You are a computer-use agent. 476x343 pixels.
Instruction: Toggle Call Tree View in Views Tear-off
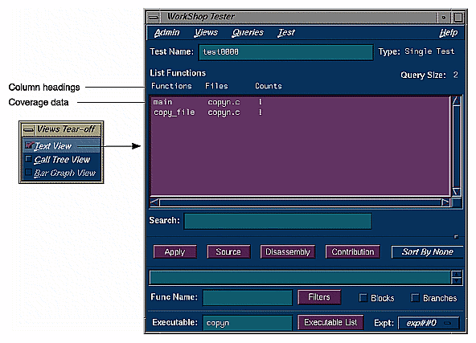[62, 160]
